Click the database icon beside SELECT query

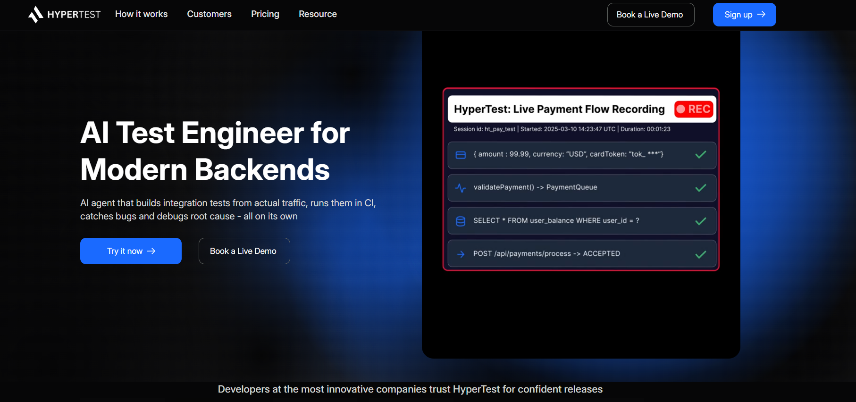point(461,221)
